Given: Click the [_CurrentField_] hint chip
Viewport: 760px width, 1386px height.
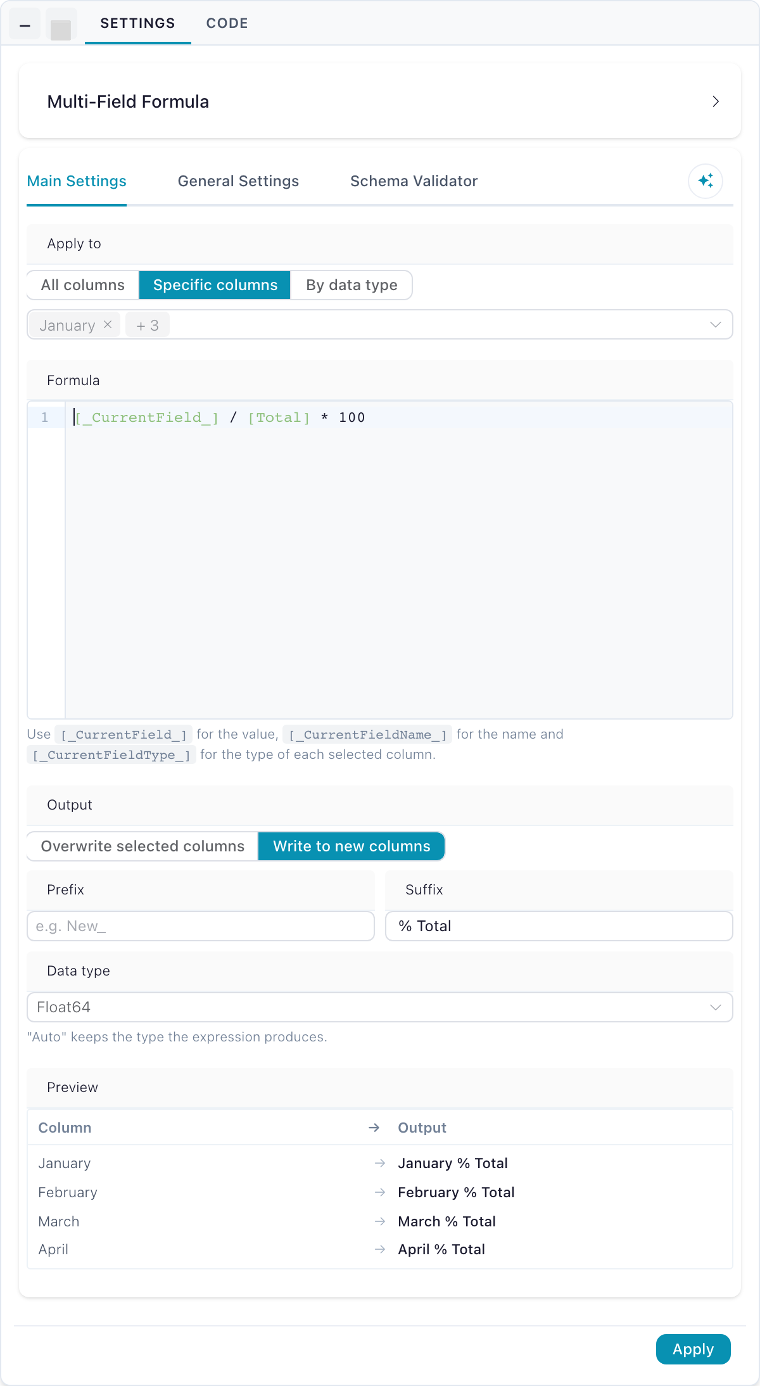Looking at the screenshot, I should pos(124,735).
